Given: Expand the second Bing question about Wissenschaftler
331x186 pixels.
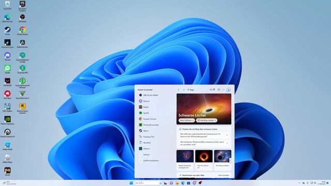Looking at the screenshot, I should click(x=204, y=143).
